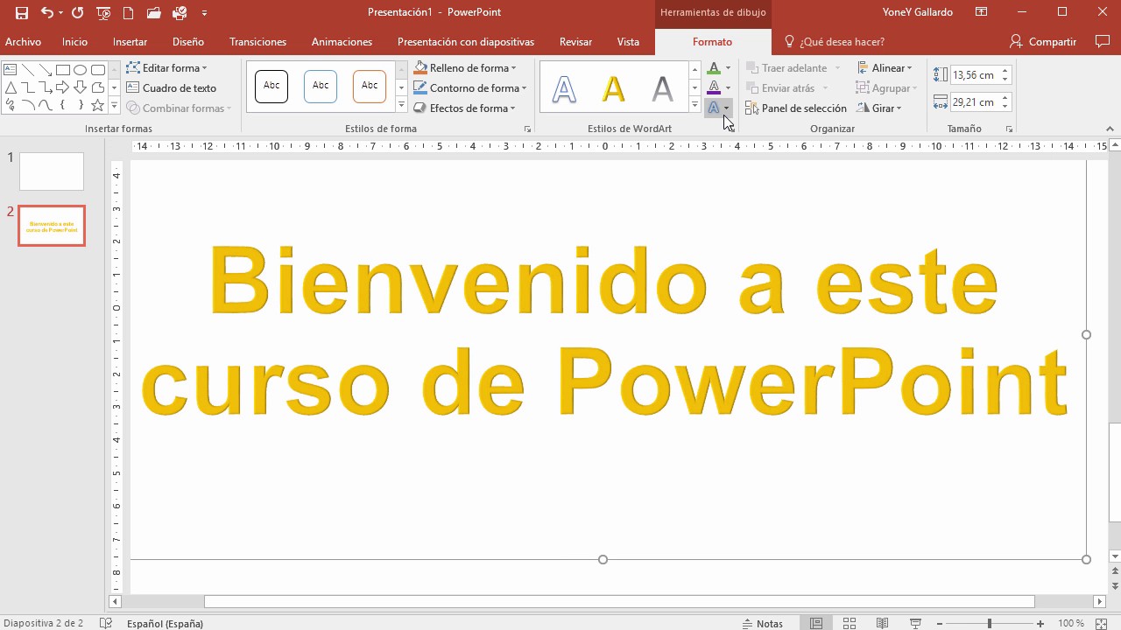Open the Alinear menu
This screenshot has height=630, width=1121.
click(x=885, y=68)
